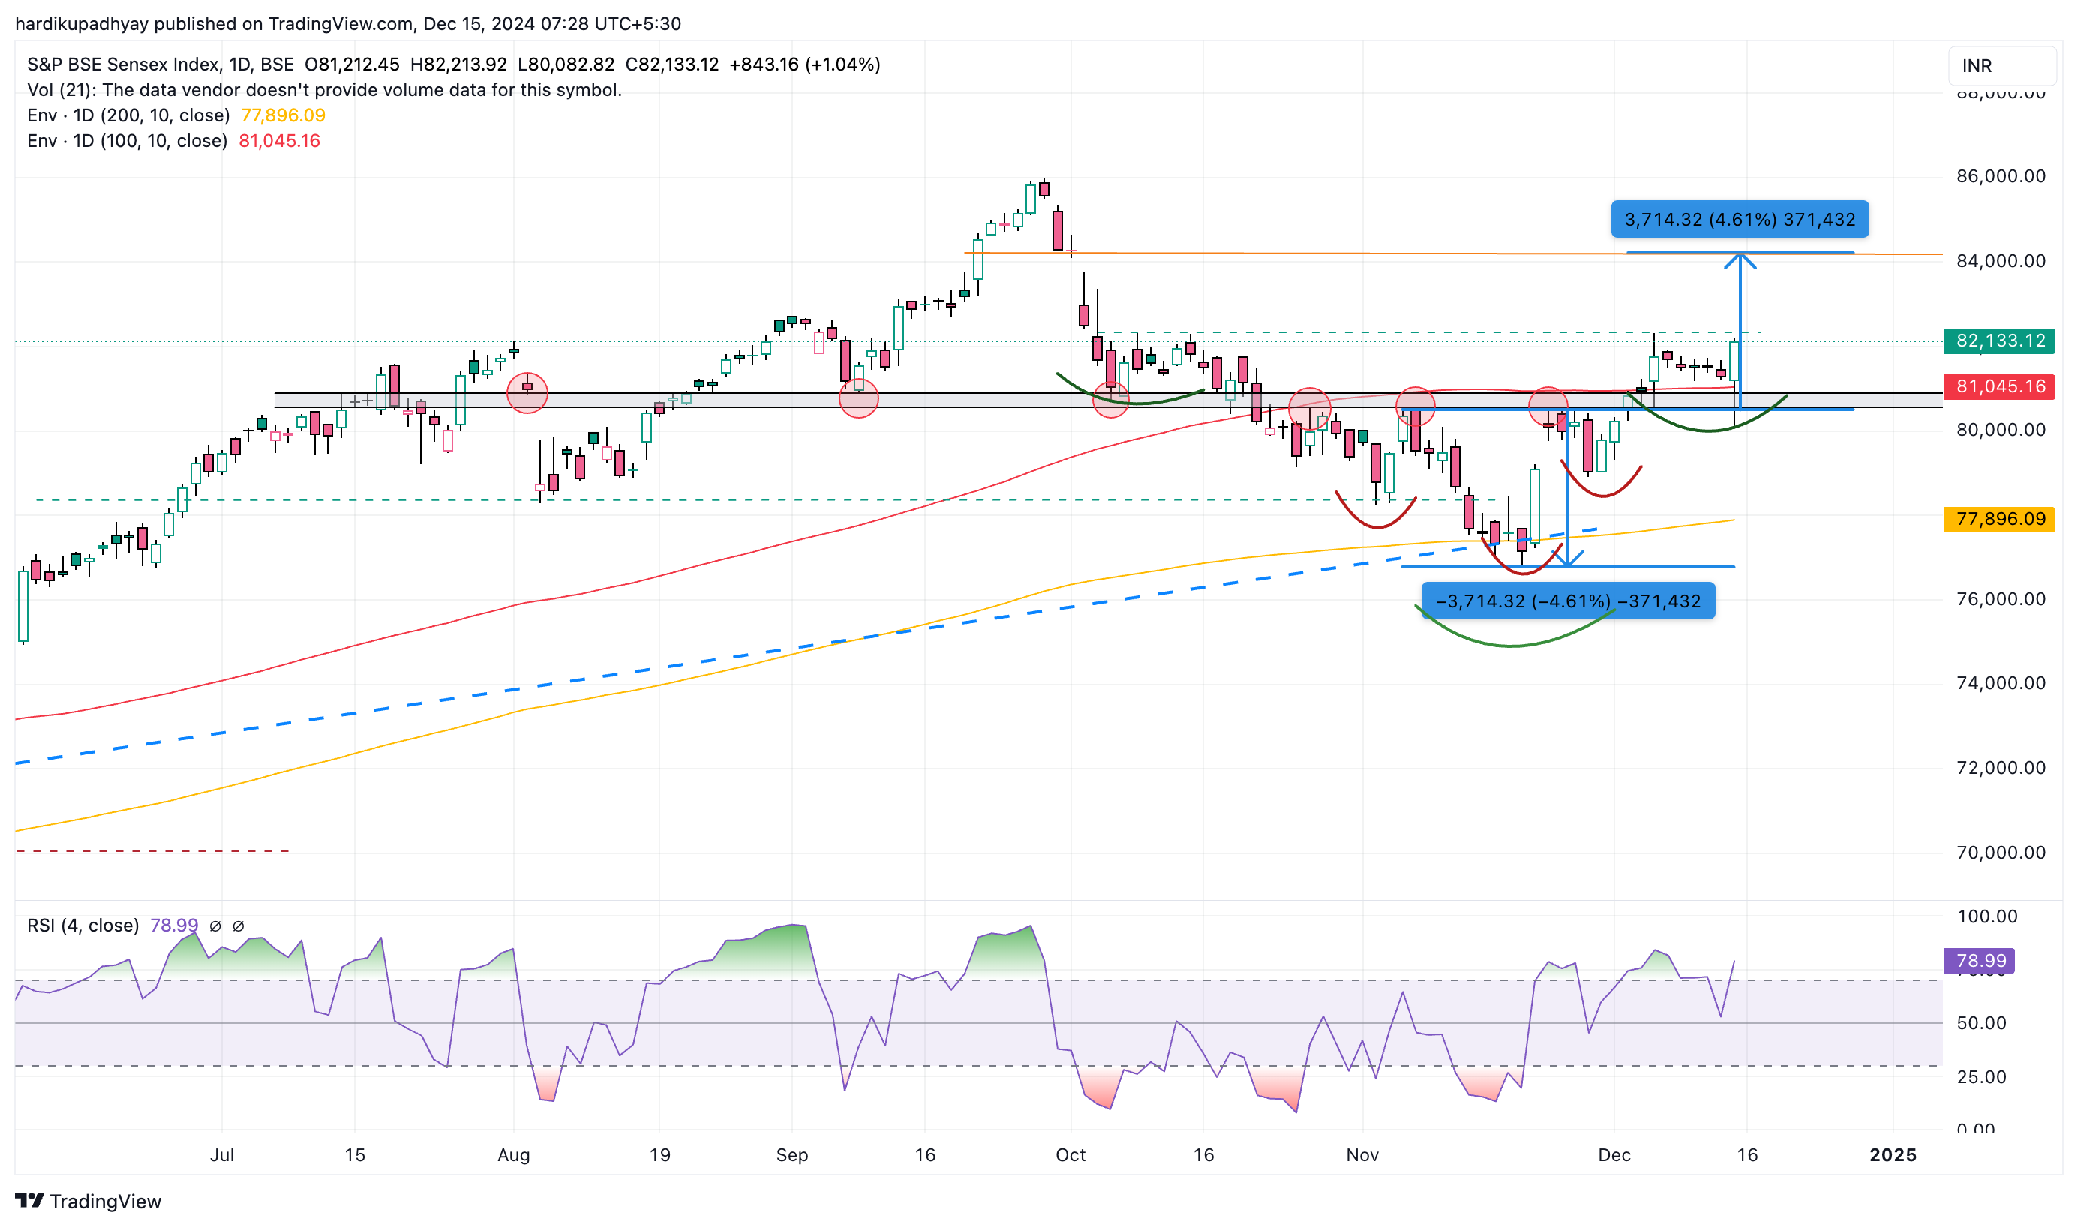
Task: Click the blue down-arrow head of lower measurement
Action: pyautogui.click(x=1568, y=559)
